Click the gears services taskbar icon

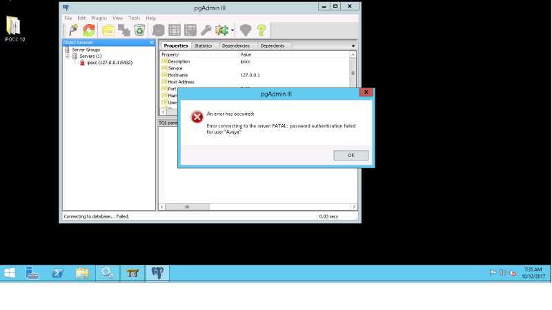(108, 273)
